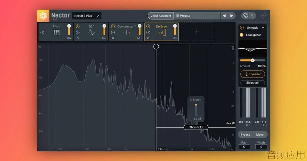Click the De-Esser frequency circle handle

[x=156, y=47]
